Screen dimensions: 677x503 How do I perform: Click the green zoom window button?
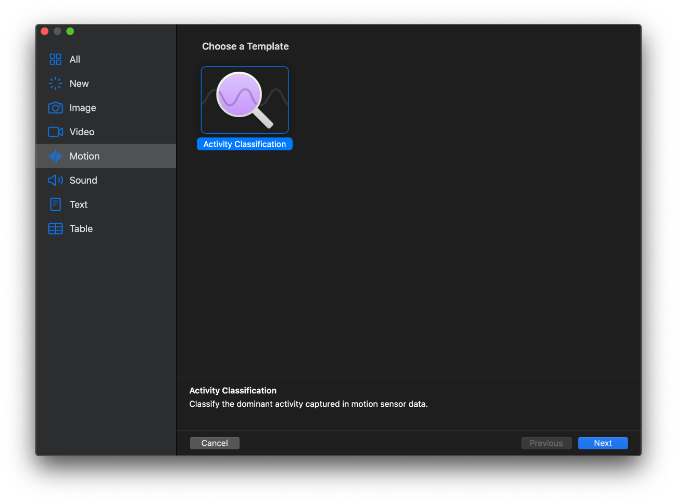(x=70, y=31)
